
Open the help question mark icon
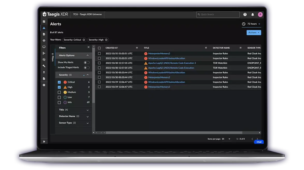point(245,14)
